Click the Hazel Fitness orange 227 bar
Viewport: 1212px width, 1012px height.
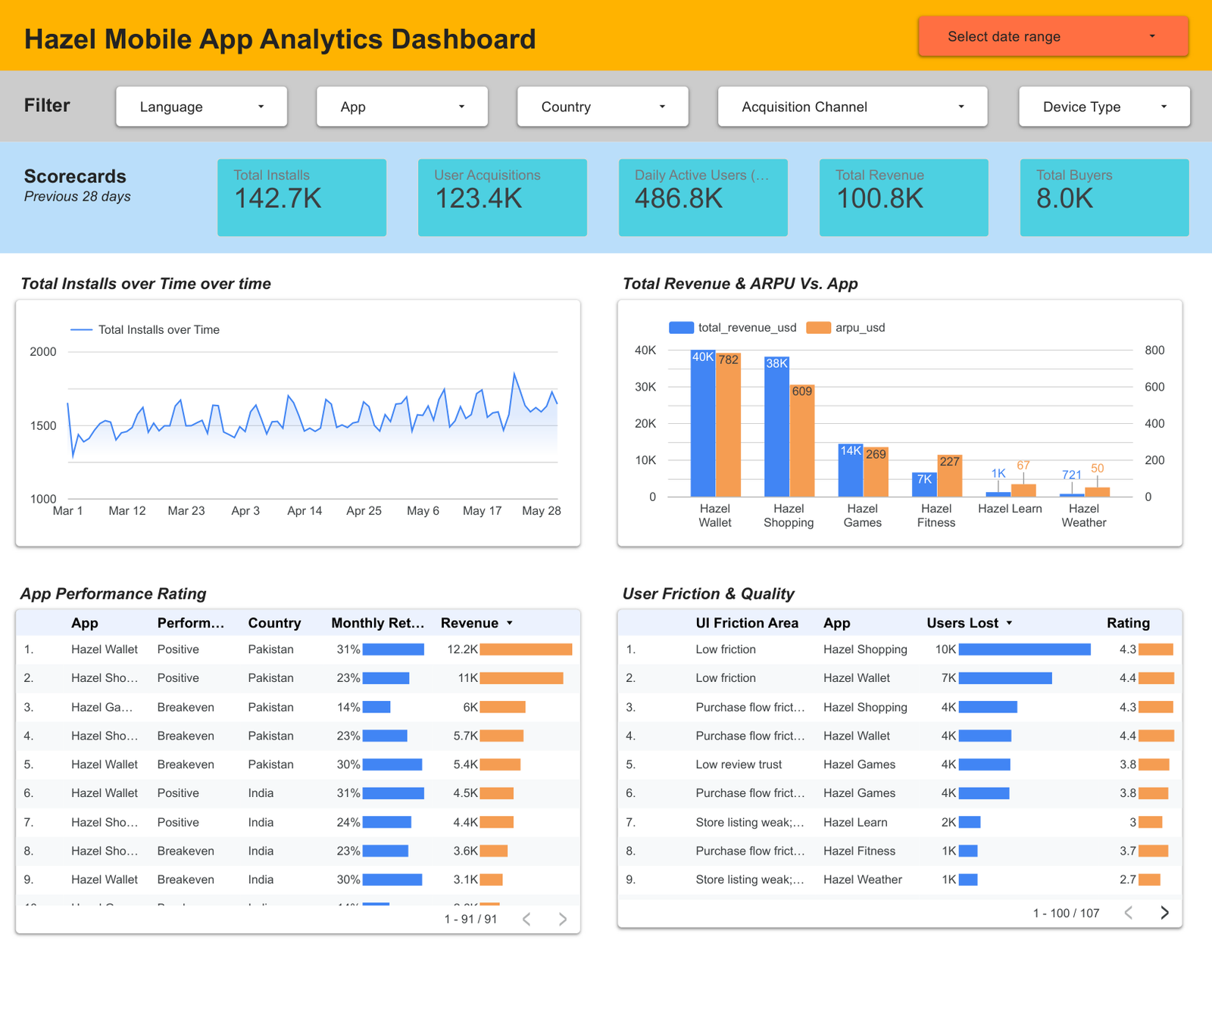coord(950,476)
